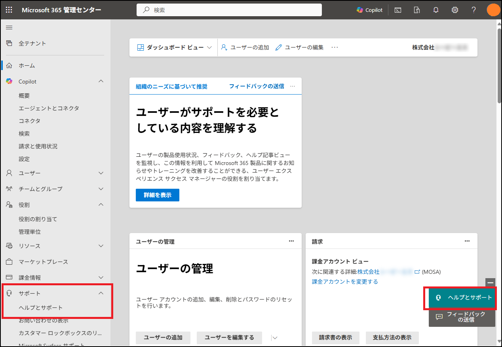Open Copilot from the top bar

point(369,9)
